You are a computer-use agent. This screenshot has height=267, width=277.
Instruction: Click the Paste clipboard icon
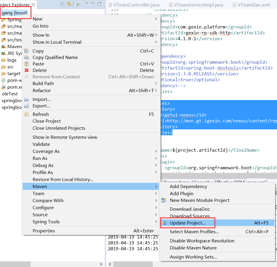26,64
